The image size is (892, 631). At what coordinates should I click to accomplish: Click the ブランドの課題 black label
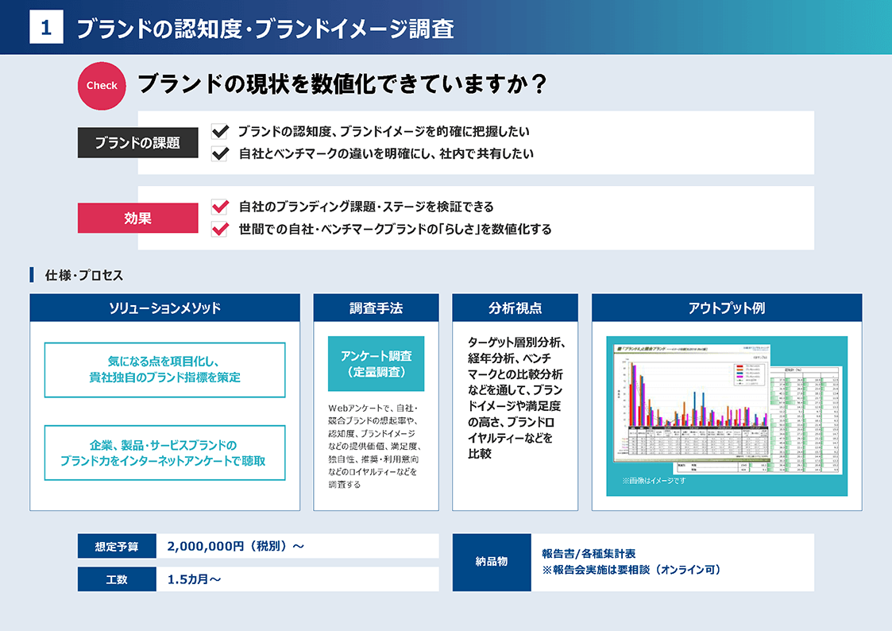pos(137,143)
